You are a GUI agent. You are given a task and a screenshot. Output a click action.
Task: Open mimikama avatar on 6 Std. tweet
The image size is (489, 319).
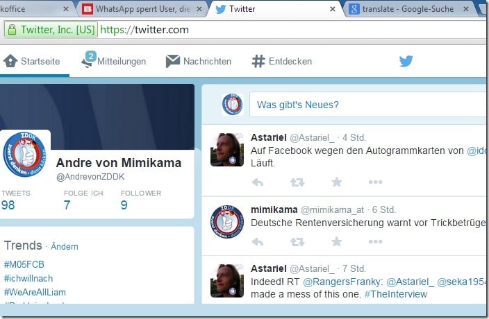click(x=227, y=222)
